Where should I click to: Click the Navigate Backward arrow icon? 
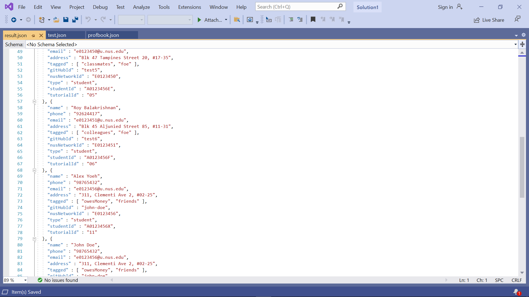tap(14, 20)
